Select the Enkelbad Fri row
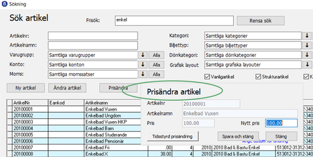The image size is (313, 157). (160, 147)
